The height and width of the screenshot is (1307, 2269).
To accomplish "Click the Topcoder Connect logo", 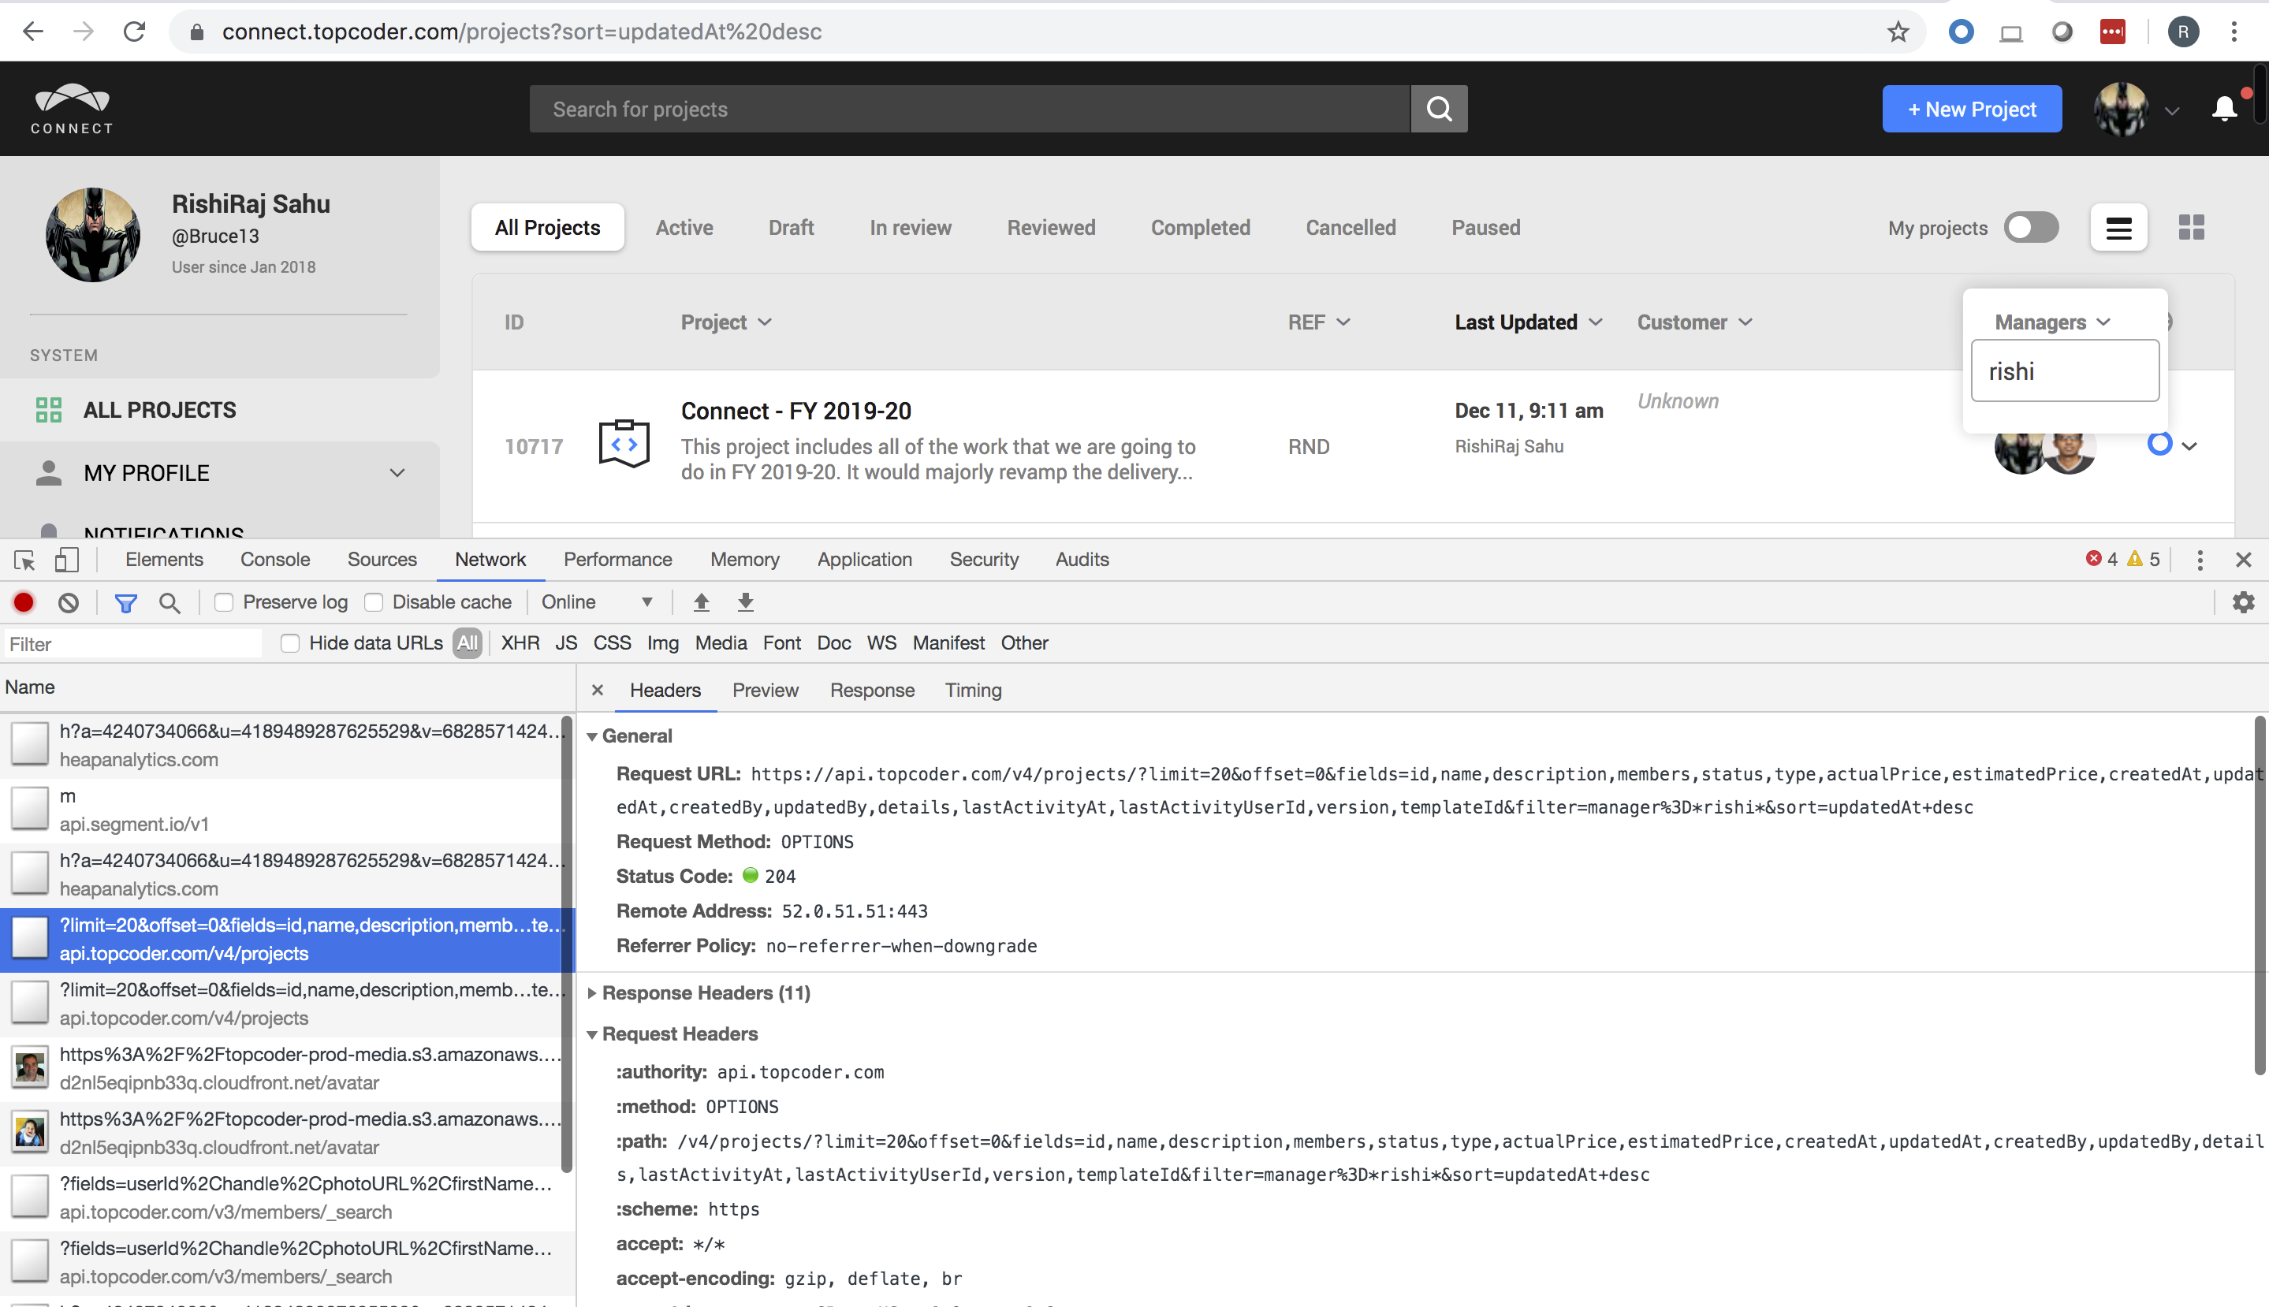I will [x=72, y=109].
